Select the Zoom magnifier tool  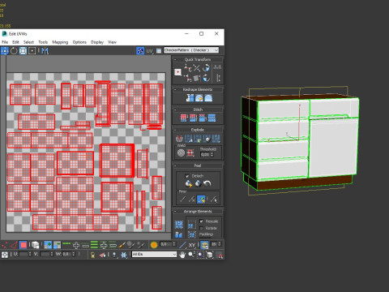(191, 255)
